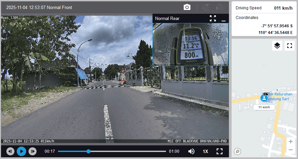The height and width of the screenshot is (159, 298).
Task: Play the dashcam video
Action: 21,151
